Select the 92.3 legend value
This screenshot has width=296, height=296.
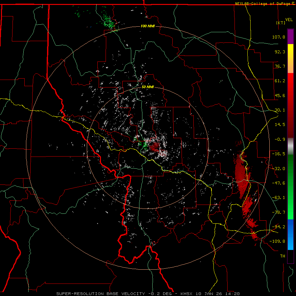[280, 52]
